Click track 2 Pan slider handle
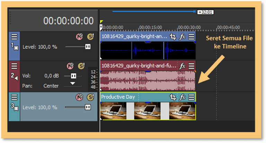The image size is (266, 143). point(73,83)
